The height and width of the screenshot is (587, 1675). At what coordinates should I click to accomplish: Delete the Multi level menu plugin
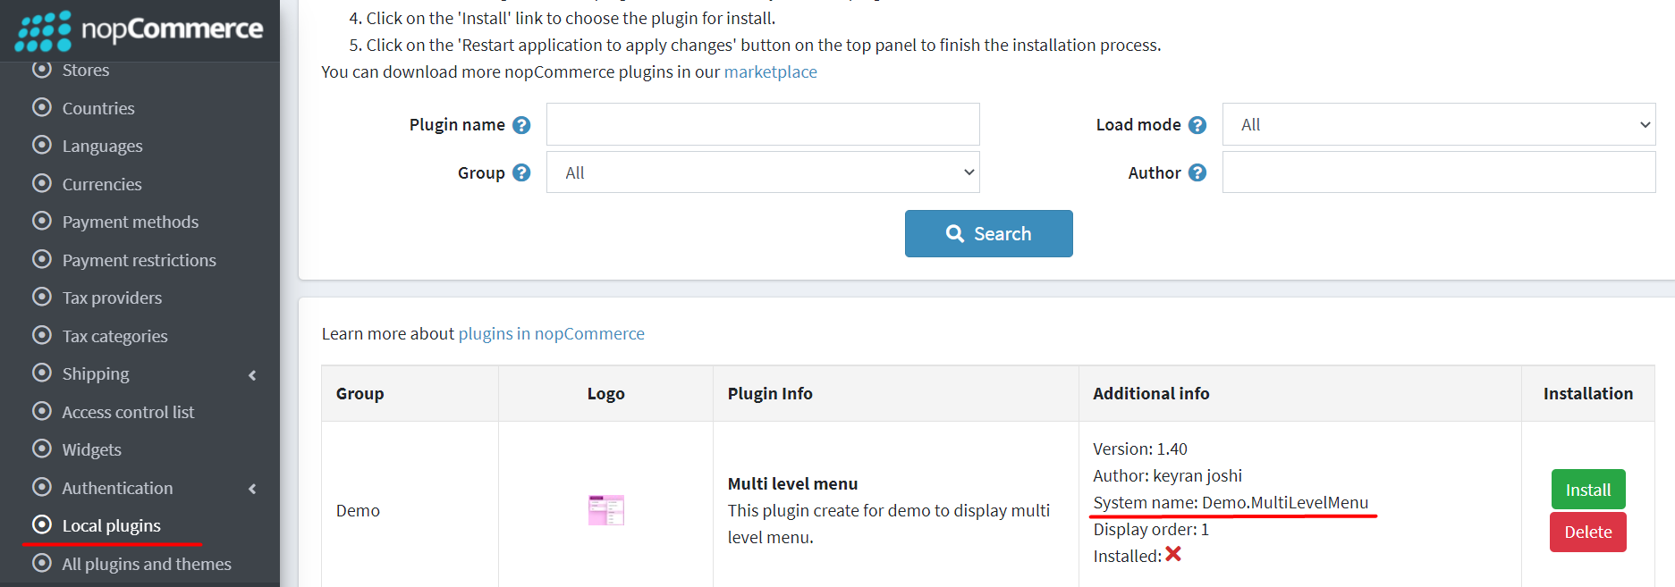click(1587, 532)
